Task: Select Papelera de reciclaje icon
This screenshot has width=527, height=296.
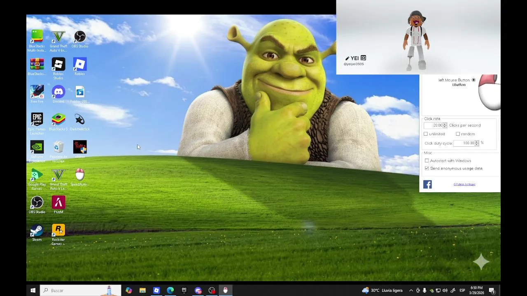Action: (x=58, y=151)
